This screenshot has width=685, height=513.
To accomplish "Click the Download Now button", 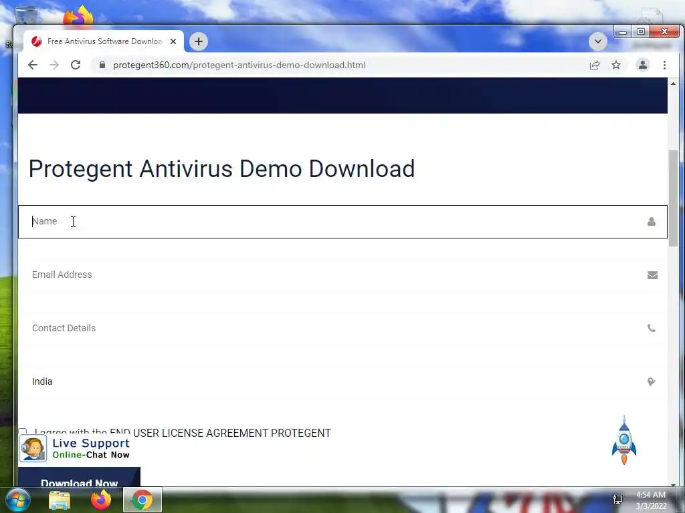I will [79, 477].
